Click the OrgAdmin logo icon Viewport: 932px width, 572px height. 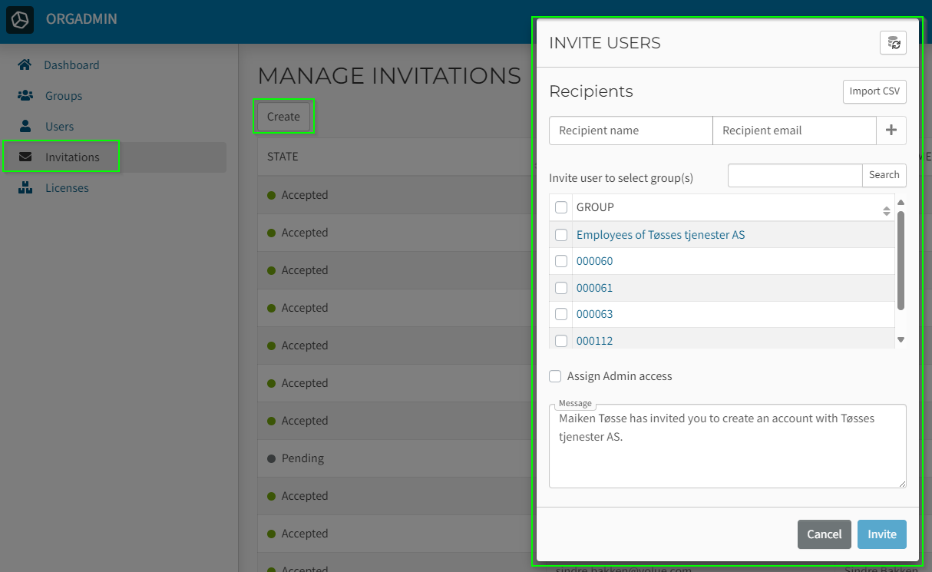coord(20,20)
